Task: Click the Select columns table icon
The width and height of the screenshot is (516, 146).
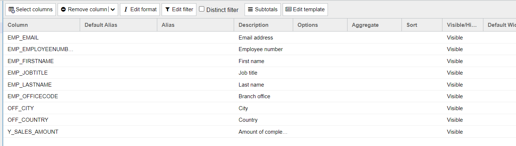Action: click(12, 10)
